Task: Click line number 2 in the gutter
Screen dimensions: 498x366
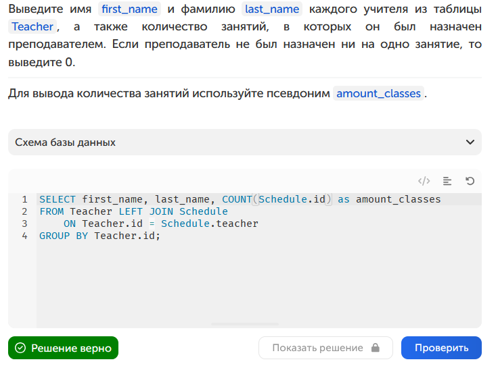Action: pos(24,211)
